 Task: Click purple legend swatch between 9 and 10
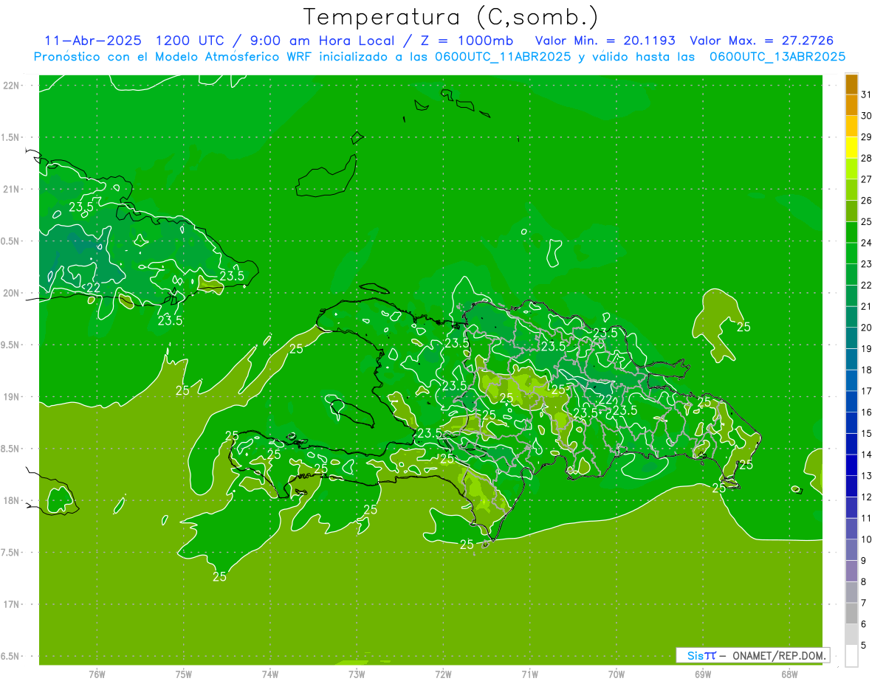click(x=851, y=550)
